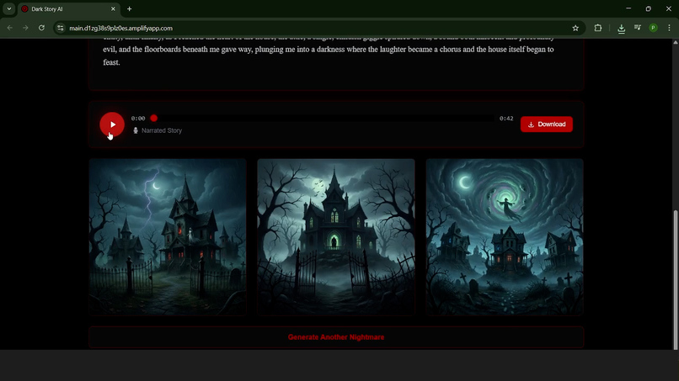679x381 pixels.
Task: Click the Narrated Story label
Action: click(x=162, y=130)
